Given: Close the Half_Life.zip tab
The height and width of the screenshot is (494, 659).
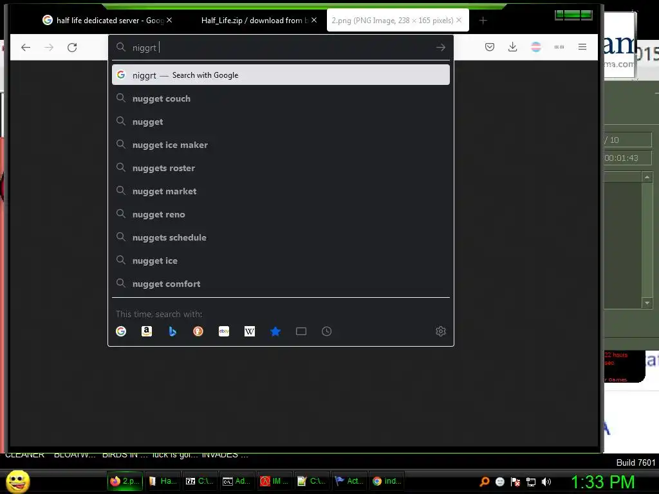Looking at the screenshot, I should [x=314, y=20].
